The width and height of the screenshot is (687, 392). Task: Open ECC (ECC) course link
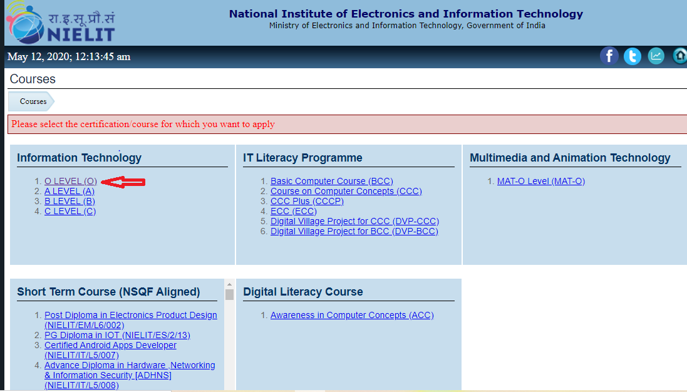point(294,211)
